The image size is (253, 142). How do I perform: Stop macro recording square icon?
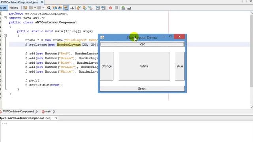[116, 8]
